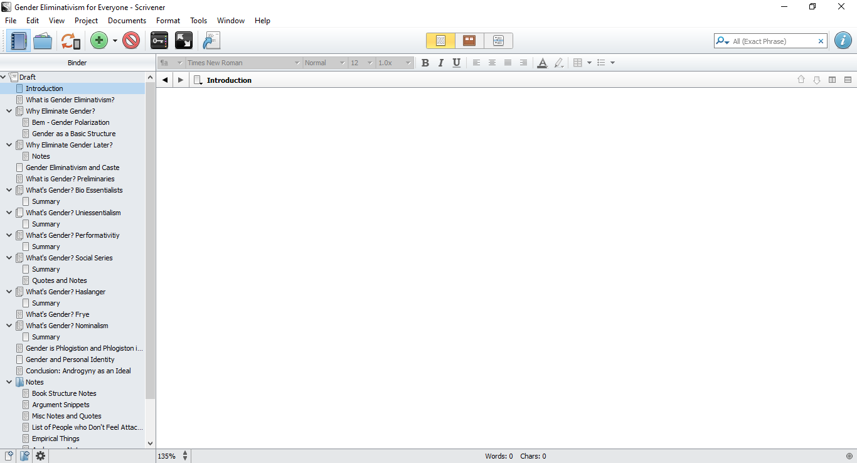Go back in document history arrow
This screenshot has width=857, height=463.
[165, 80]
